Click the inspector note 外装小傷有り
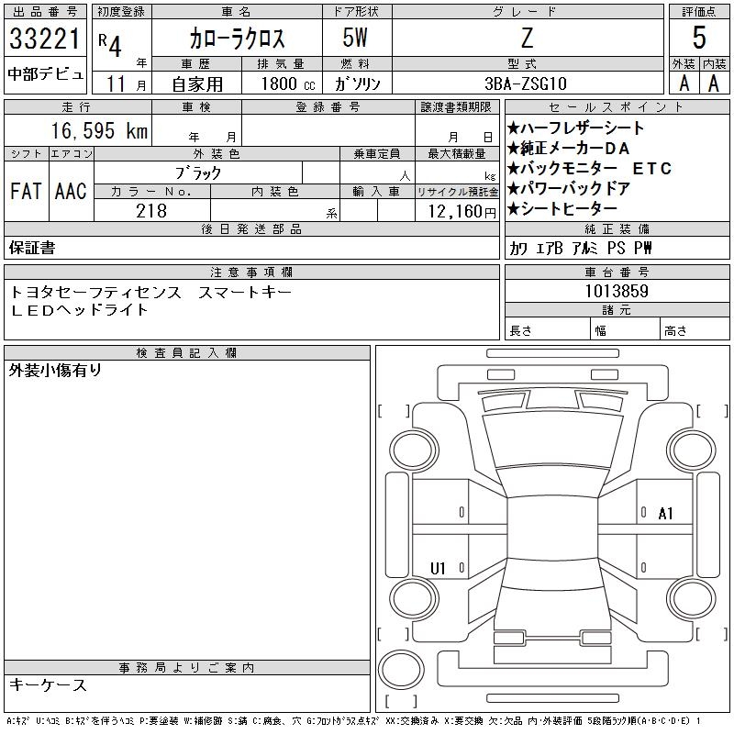The image size is (734, 734). point(55,371)
